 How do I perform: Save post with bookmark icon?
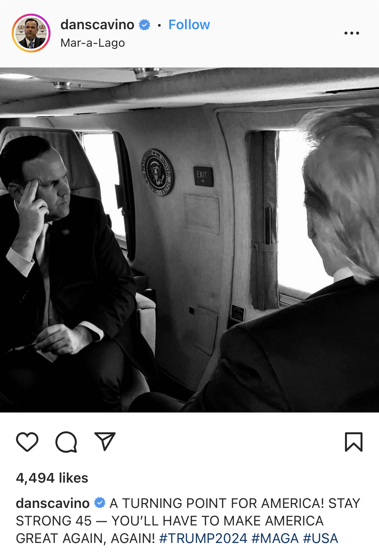click(x=354, y=442)
